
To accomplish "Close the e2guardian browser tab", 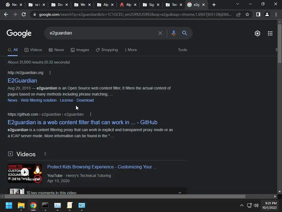I will point(204,5).
